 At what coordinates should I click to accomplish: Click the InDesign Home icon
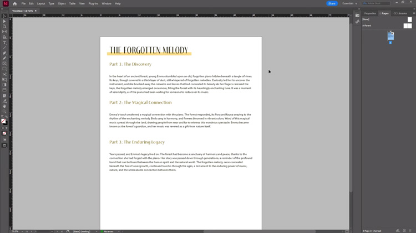click(x=15, y=4)
